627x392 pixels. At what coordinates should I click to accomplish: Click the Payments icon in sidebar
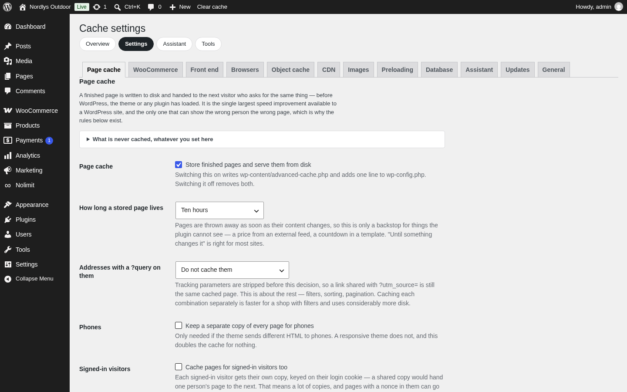click(8, 140)
